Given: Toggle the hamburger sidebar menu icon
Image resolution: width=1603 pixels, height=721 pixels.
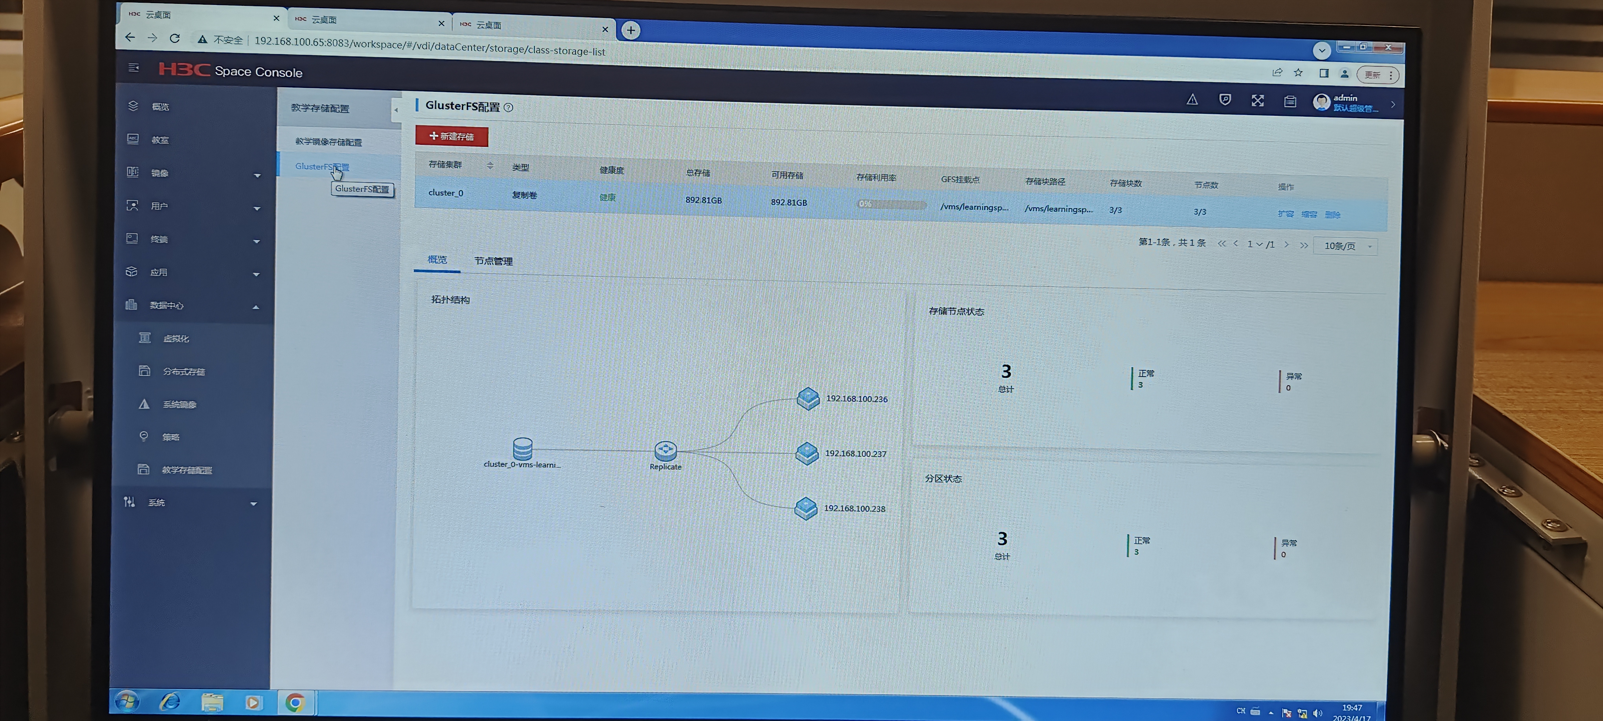Looking at the screenshot, I should [133, 67].
